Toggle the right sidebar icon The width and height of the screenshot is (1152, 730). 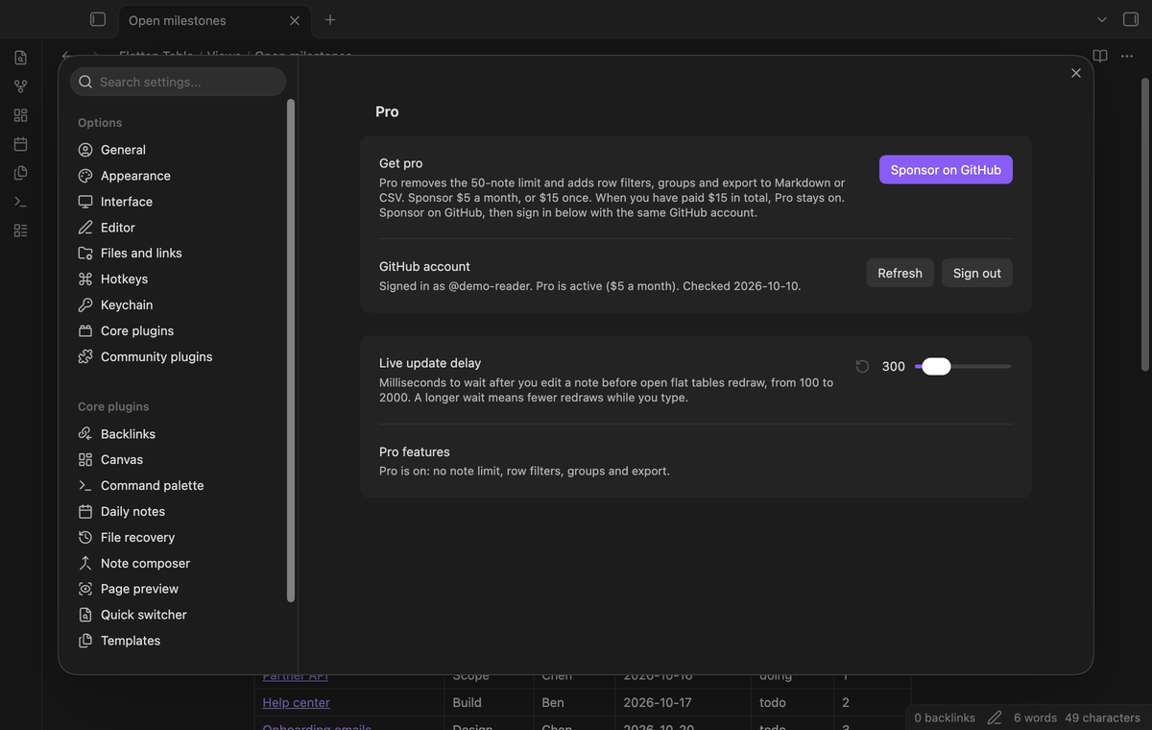[x=1130, y=19]
